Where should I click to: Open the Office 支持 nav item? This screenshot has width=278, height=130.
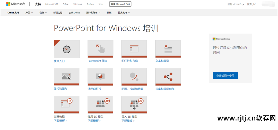pos(13,13)
